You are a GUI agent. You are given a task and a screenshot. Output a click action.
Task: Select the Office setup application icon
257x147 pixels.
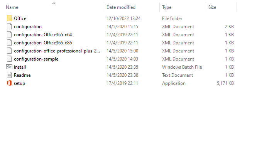9,83
